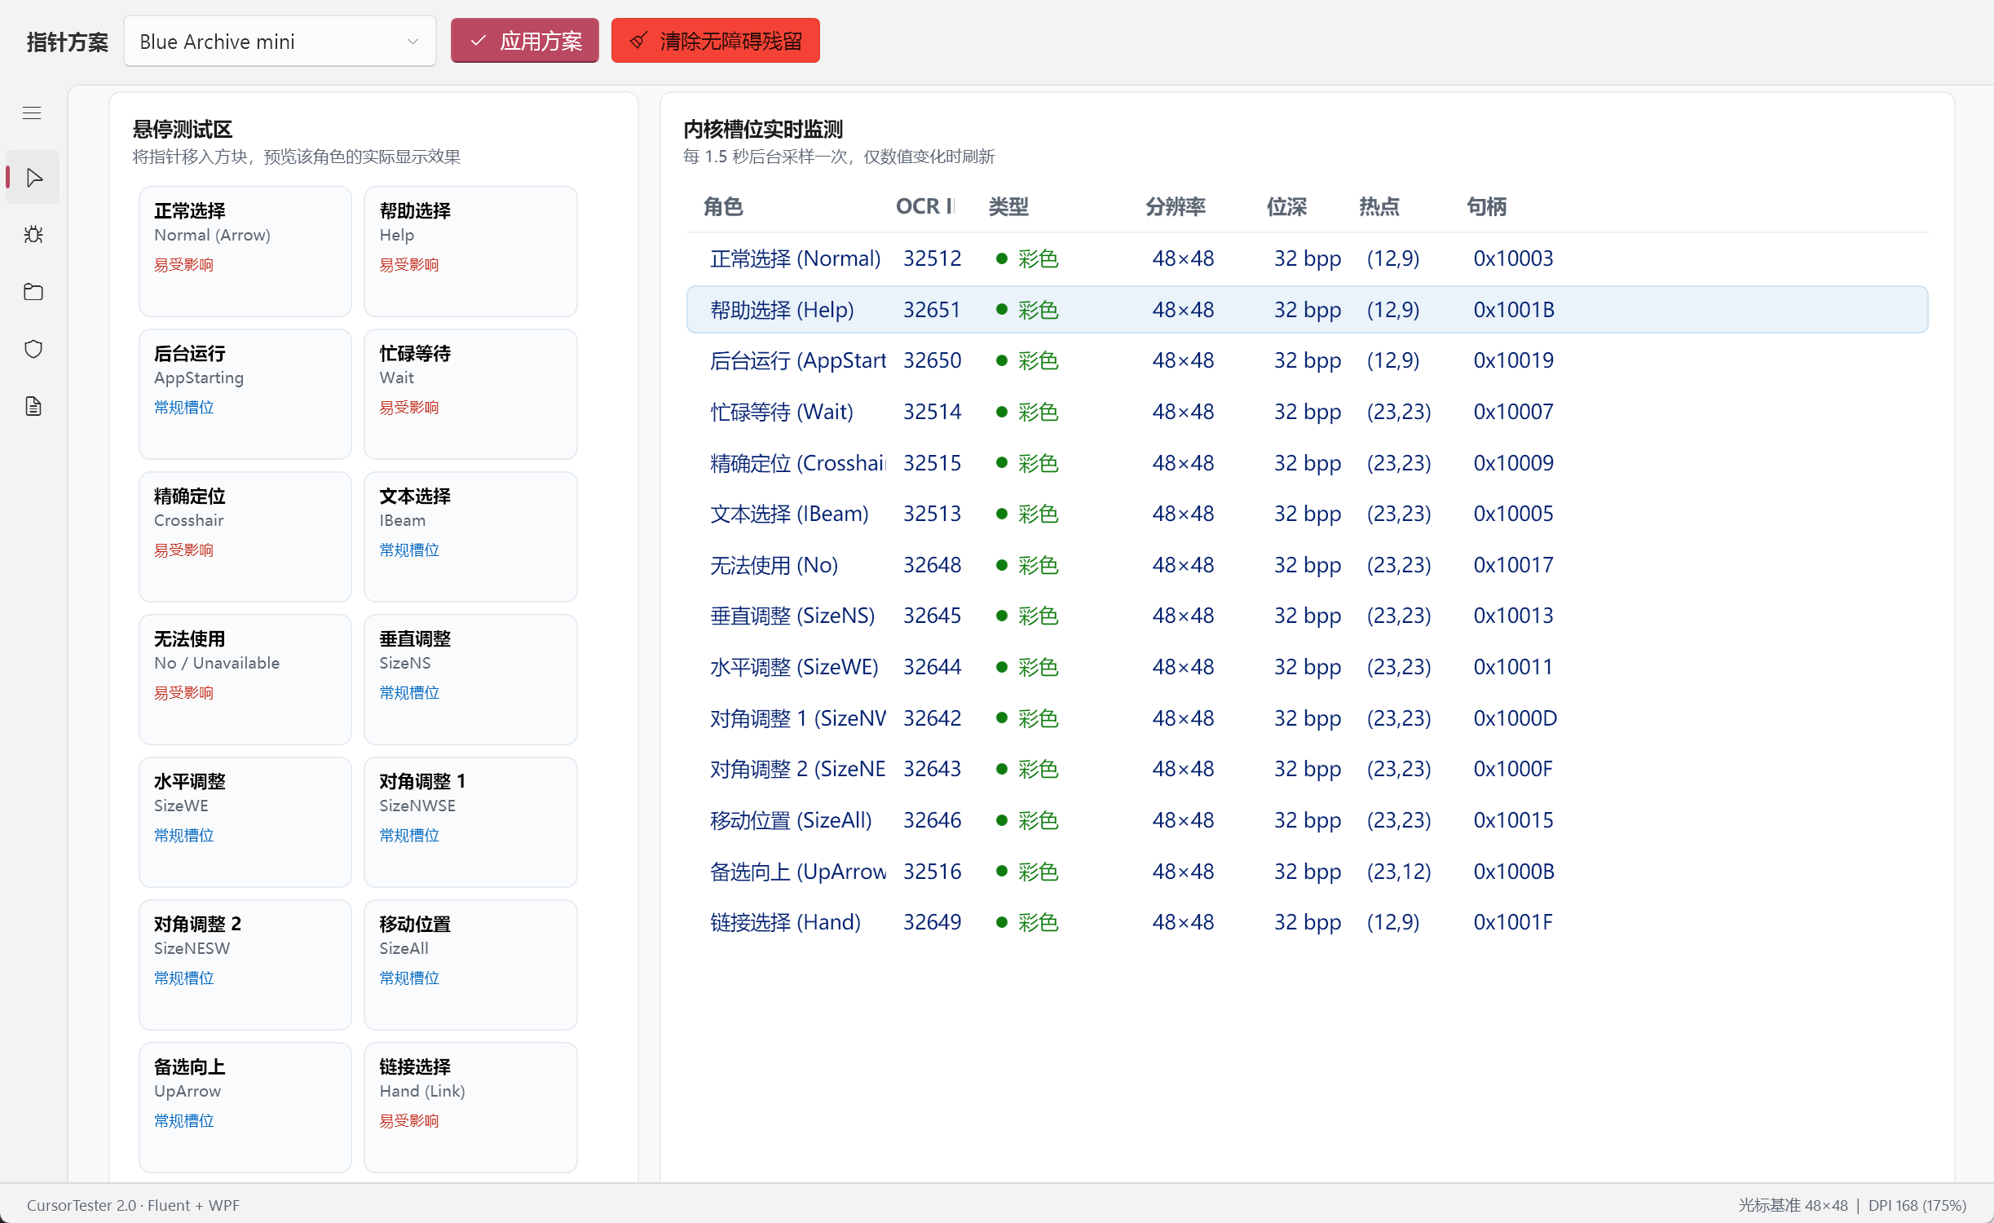Click the 精确定位 Crosshair card
The width and height of the screenshot is (1994, 1223).
[x=245, y=536]
